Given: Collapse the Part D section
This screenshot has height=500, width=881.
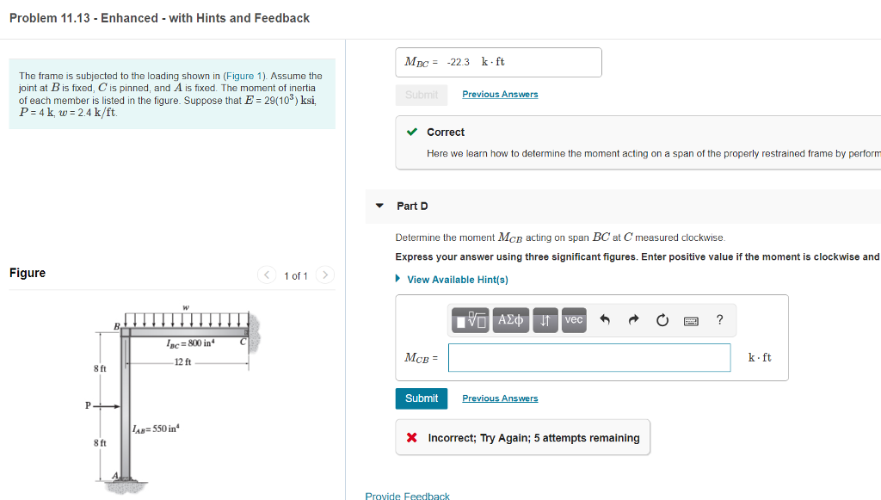Looking at the screenshot, I should pyautogui.click(x=379, y=206).
